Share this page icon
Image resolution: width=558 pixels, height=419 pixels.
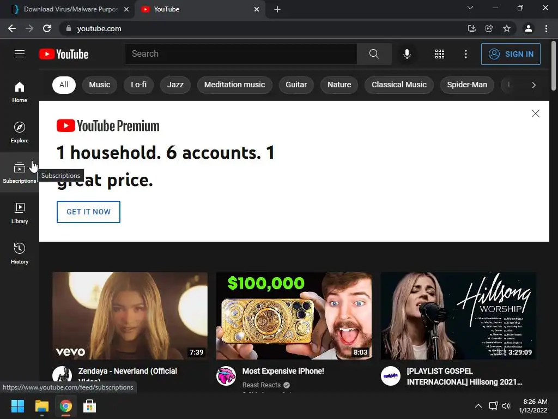(489, 28)
